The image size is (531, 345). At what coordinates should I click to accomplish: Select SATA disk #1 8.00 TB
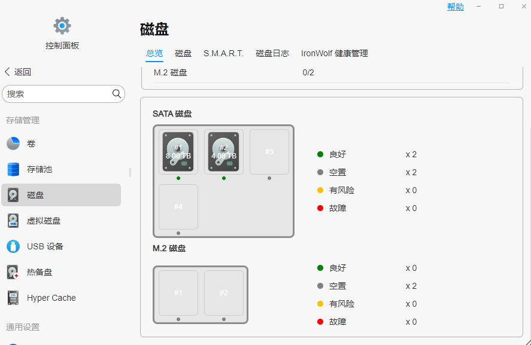[x=178, y=152]
